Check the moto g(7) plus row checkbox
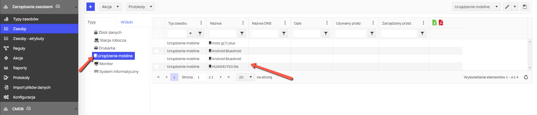 coord(157,43)
